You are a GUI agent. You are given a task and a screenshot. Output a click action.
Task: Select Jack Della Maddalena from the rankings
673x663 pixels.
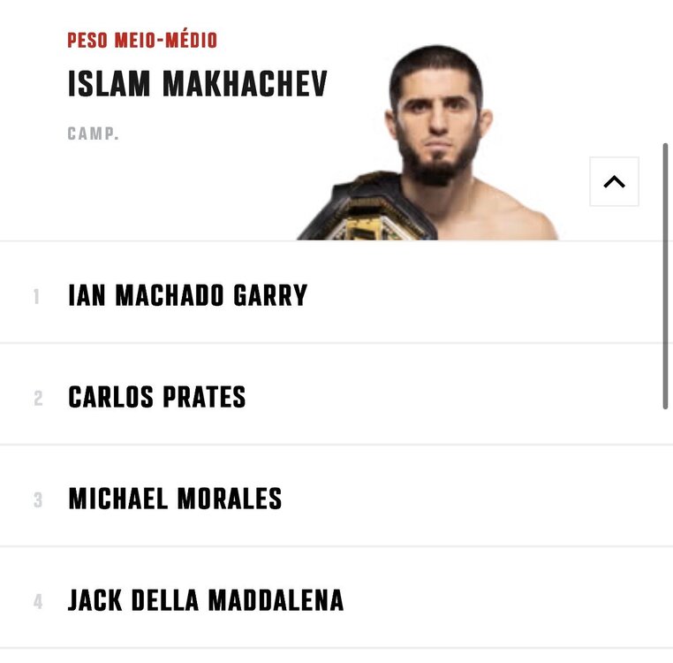(x=206, y=600)
